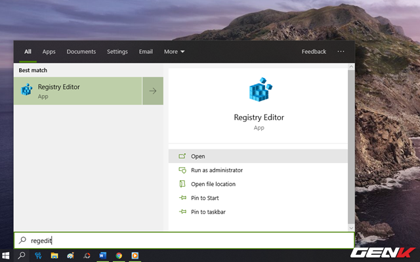Open the Registry Editor best match result
This screenshot has width=420, height=262.
point(77,91)
